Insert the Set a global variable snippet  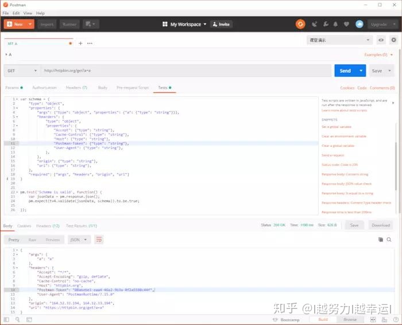coord(337,127)
